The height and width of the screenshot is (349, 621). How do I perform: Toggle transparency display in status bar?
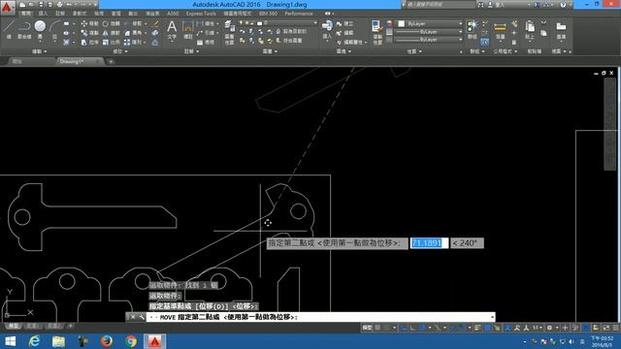(x=487, y=328)
